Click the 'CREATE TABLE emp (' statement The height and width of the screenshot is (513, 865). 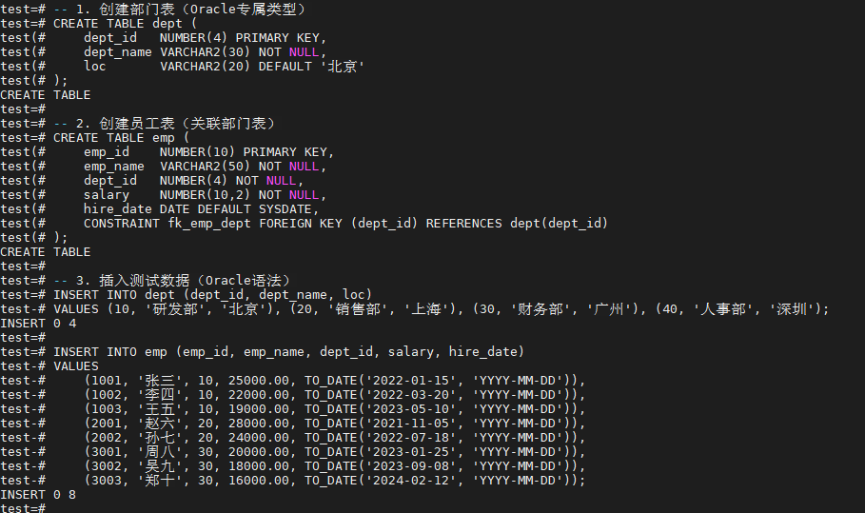[x=114, y=137]
